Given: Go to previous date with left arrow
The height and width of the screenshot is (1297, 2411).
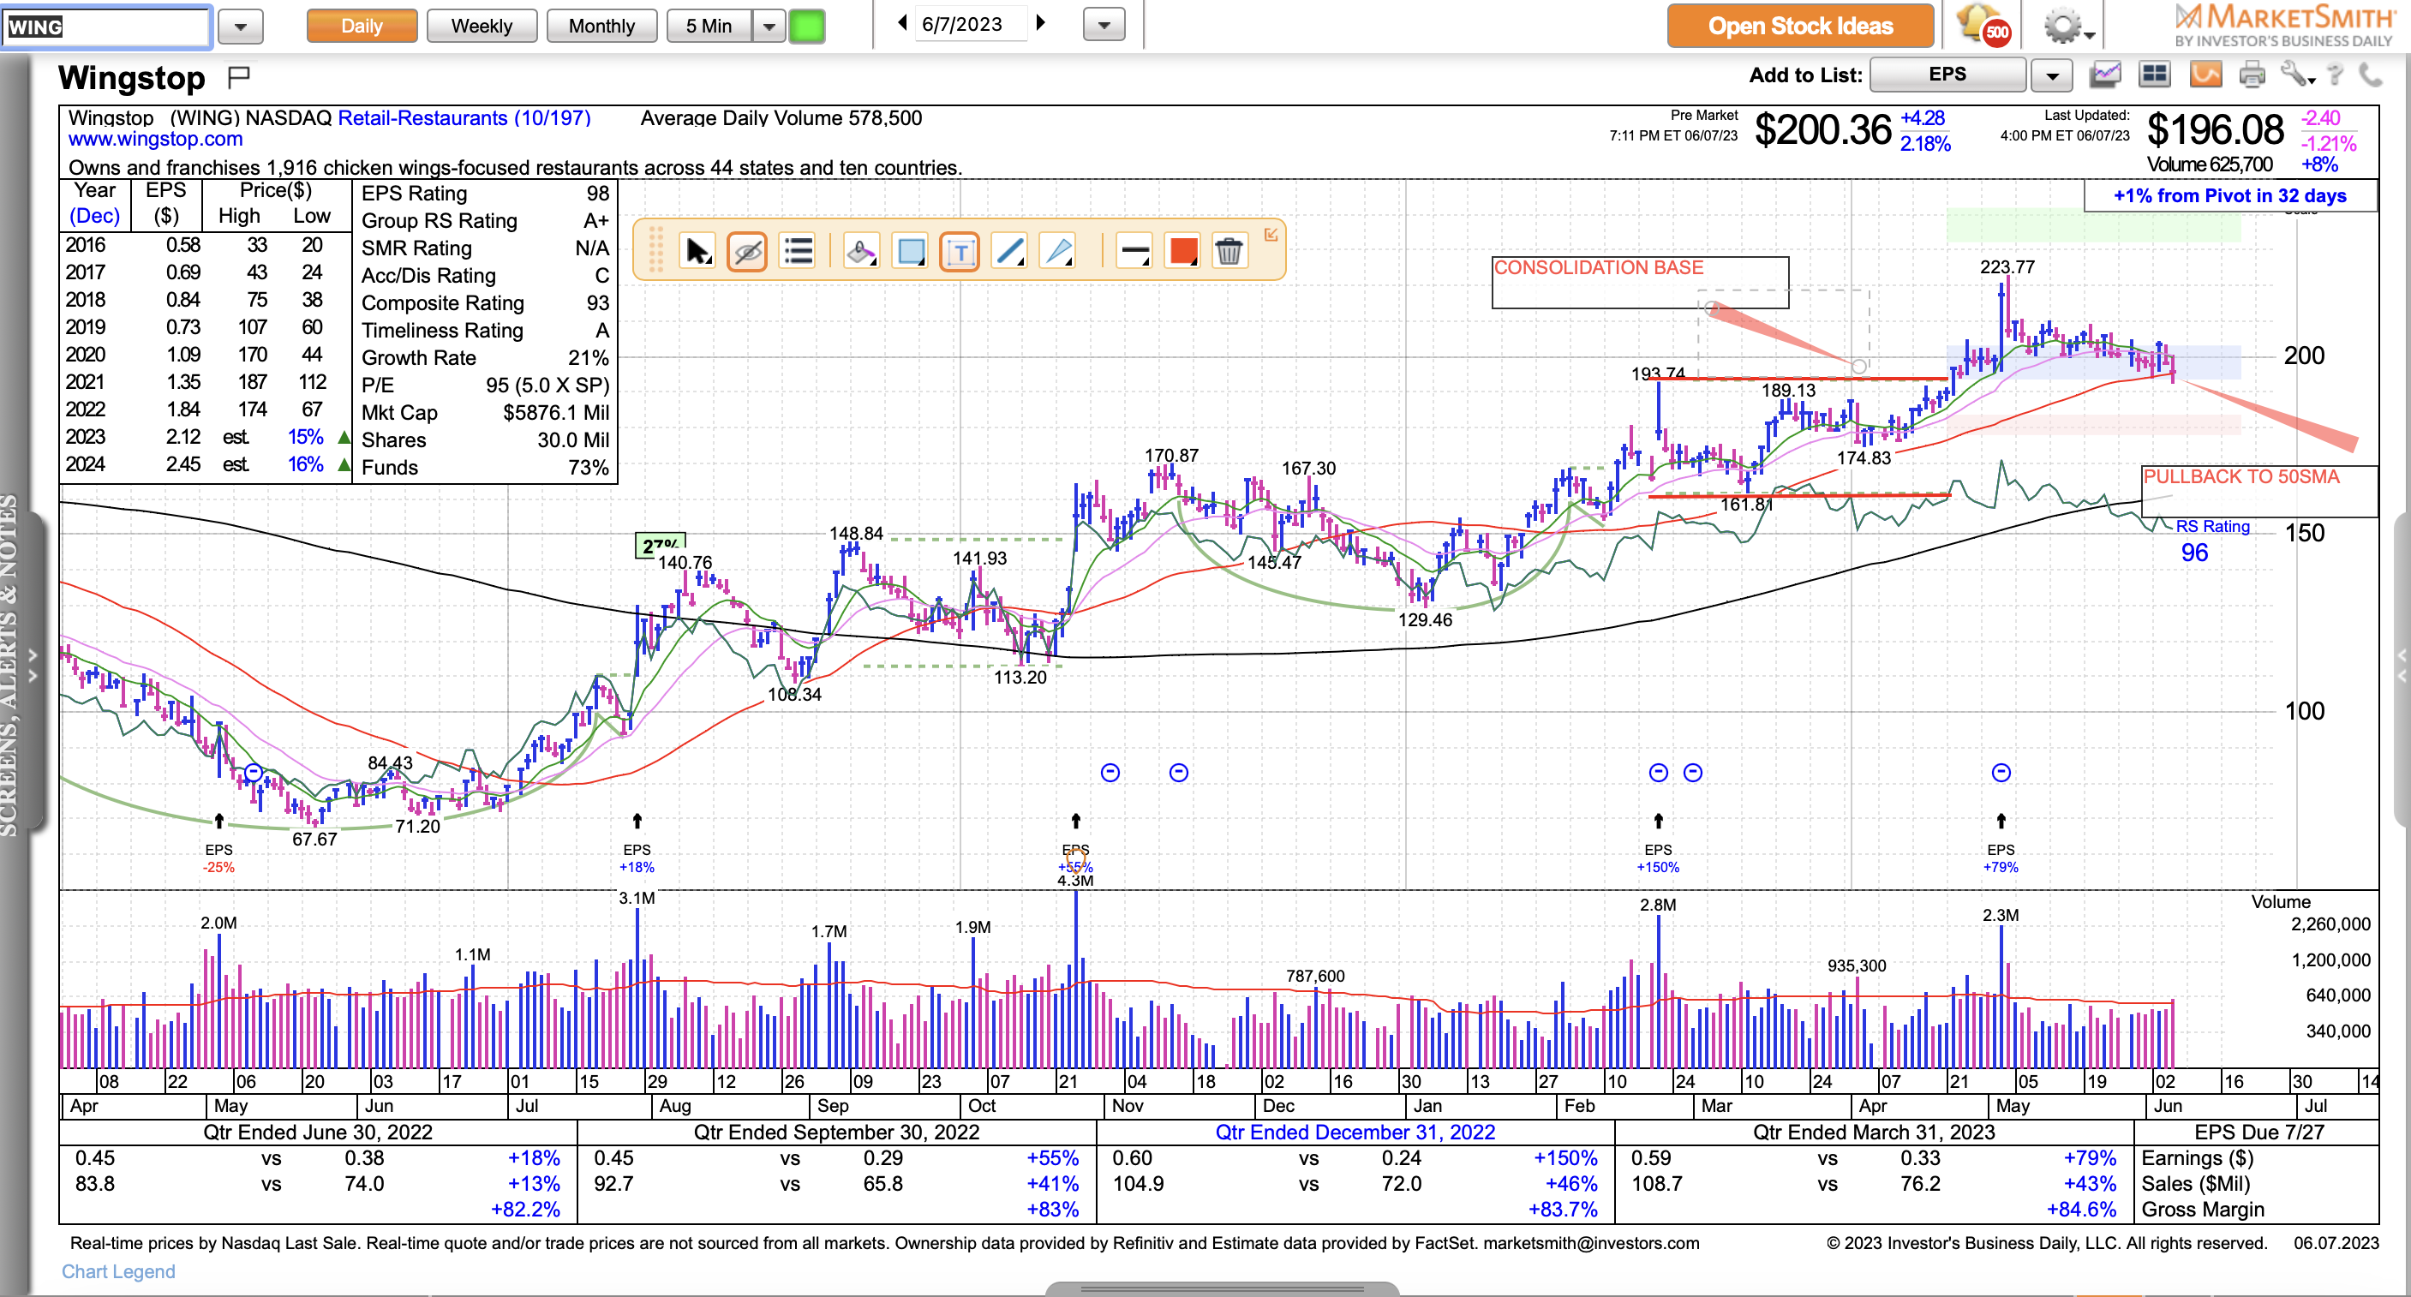Looking at the screenshot, I should click(x=902, y=22).
